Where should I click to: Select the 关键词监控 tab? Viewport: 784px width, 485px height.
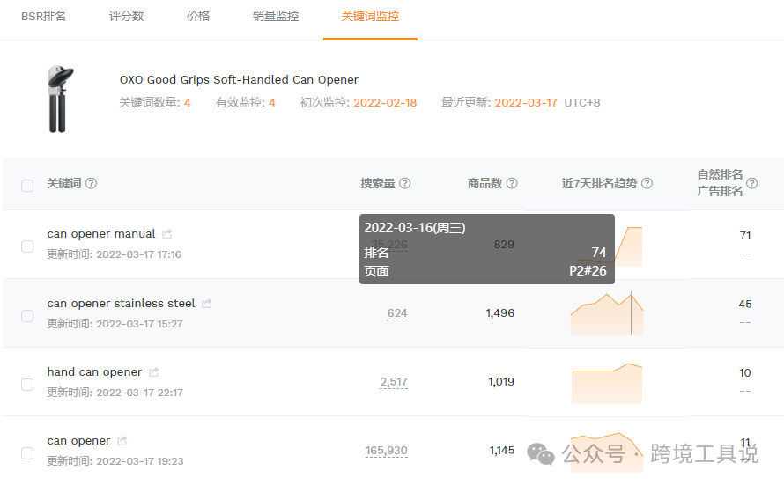[370, 17]
